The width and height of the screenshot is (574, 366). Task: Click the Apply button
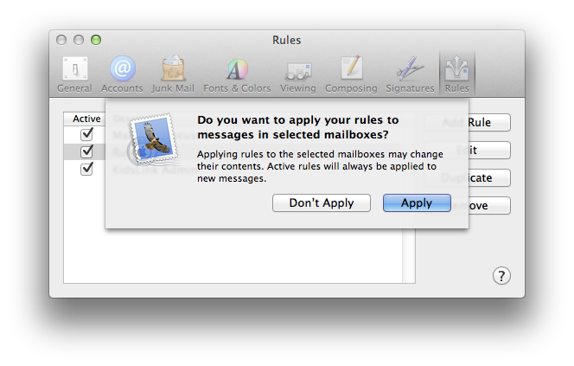point(417,203)
